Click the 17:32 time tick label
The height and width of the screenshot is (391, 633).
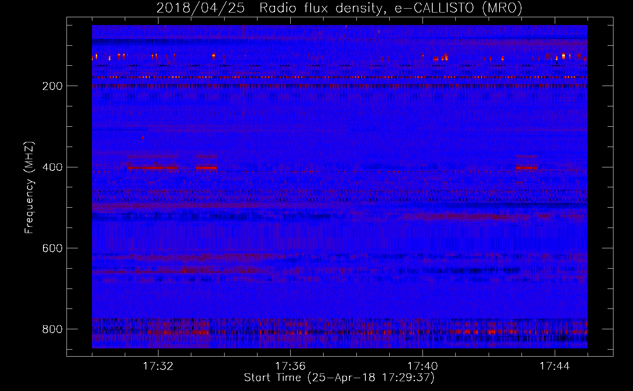(x=158, y=366)
